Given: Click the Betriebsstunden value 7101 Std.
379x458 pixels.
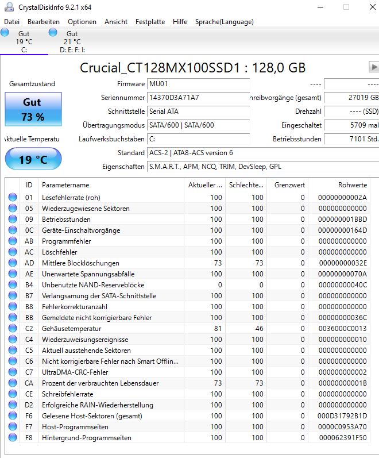Looking at the screenshot, I should (x=351, y=139).
